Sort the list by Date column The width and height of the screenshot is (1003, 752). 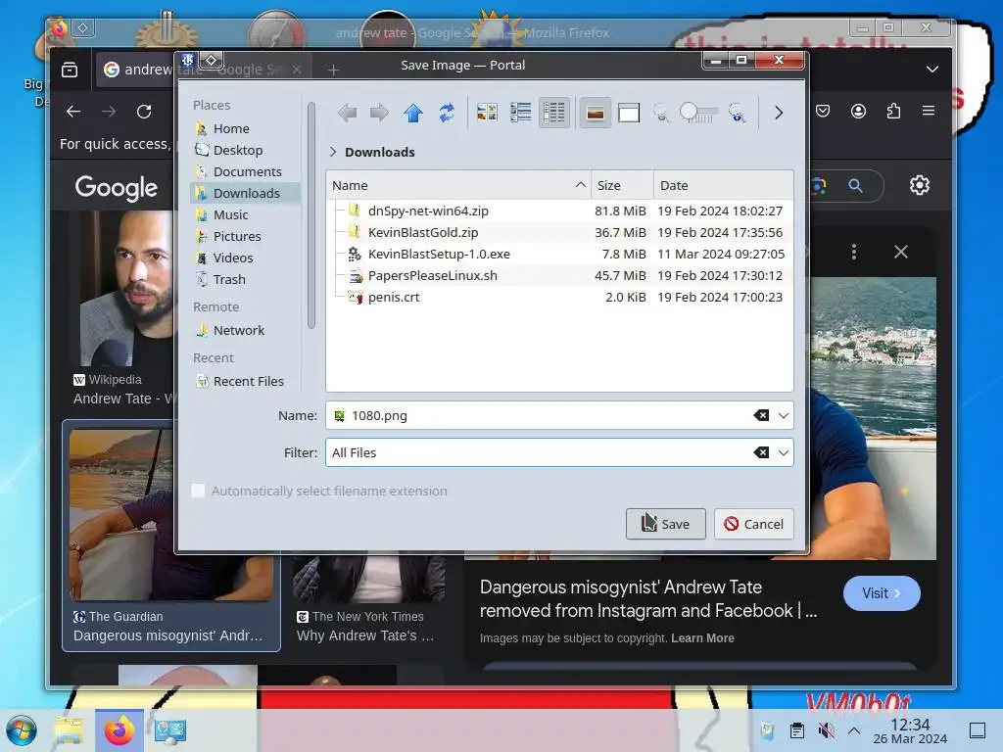pyautogui.click(x=724, y=185)
